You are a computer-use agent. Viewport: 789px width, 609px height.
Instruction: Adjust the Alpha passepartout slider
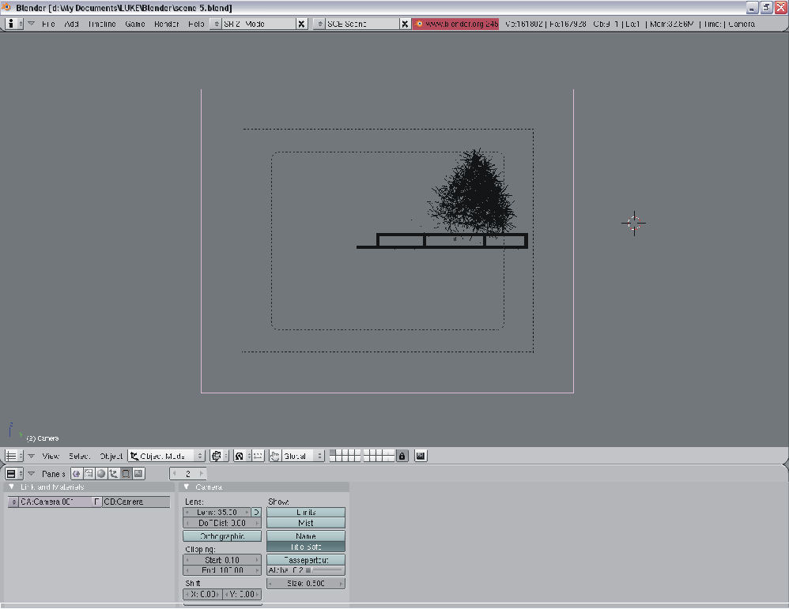tap(306, 570)
